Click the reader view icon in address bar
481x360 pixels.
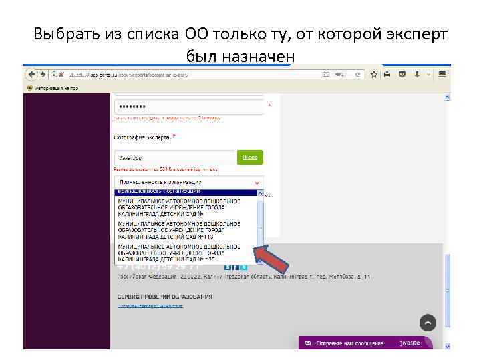click(326, 75)
